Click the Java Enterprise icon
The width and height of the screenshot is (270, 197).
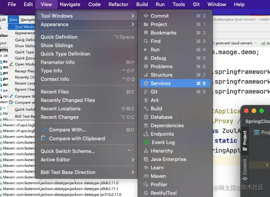[x=146, y=159]
